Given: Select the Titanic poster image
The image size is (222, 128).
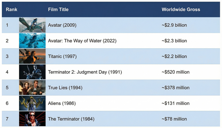Looking at the screenshot, I should pos(32,56).
